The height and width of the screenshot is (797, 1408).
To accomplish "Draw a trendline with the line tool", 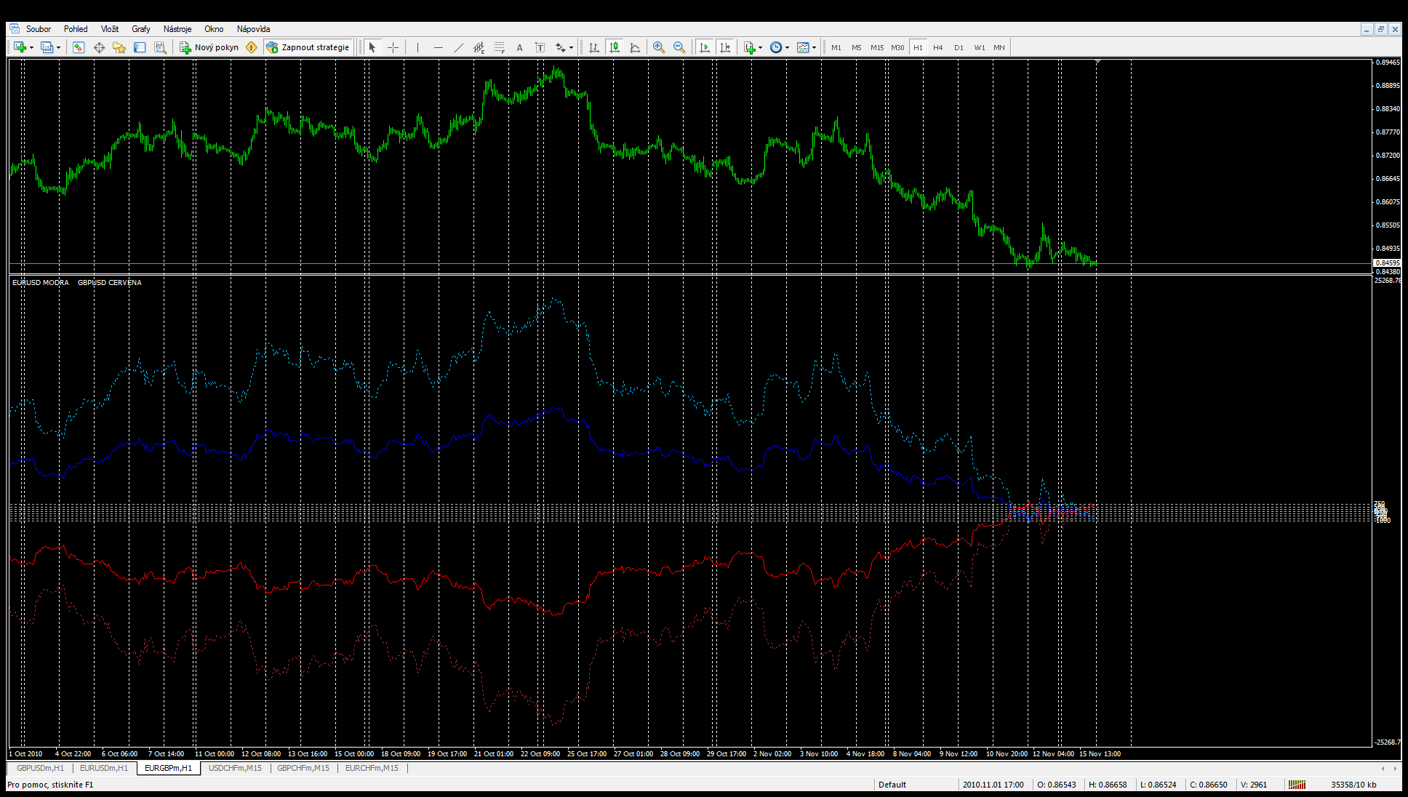I will pyautogui.click(x=458, y=47).
